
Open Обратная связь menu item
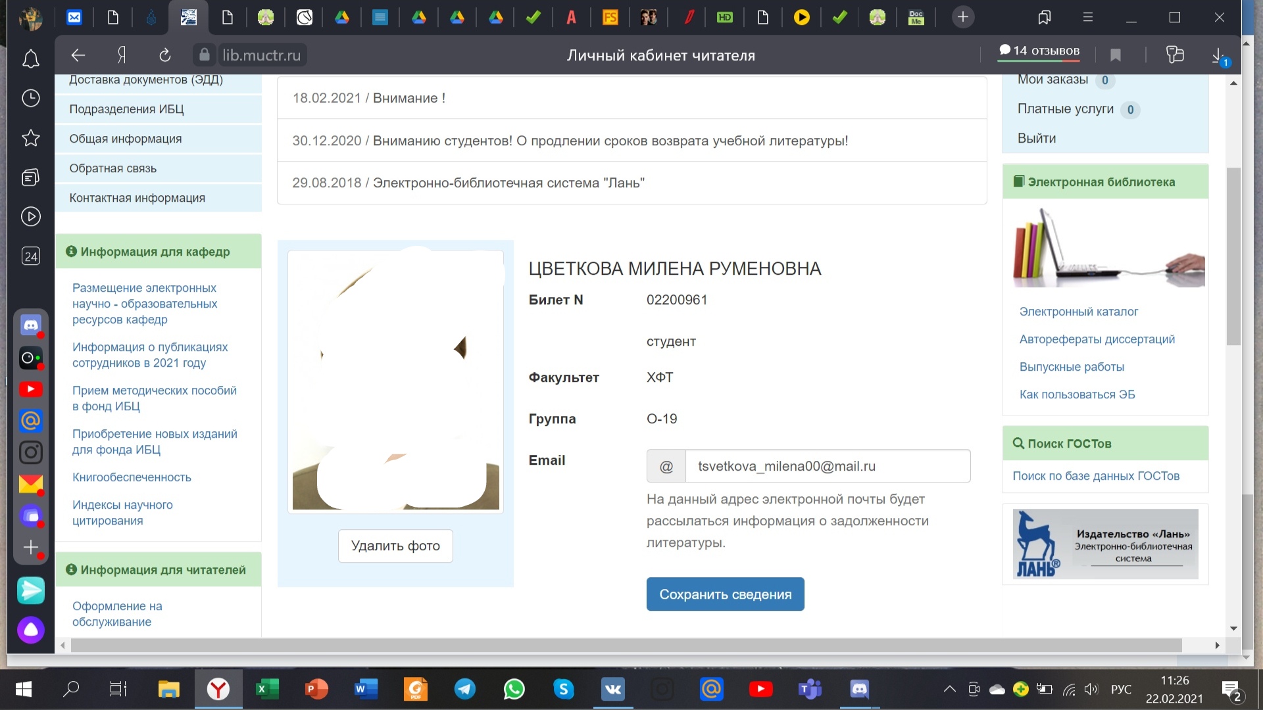[x=113, y=168]
